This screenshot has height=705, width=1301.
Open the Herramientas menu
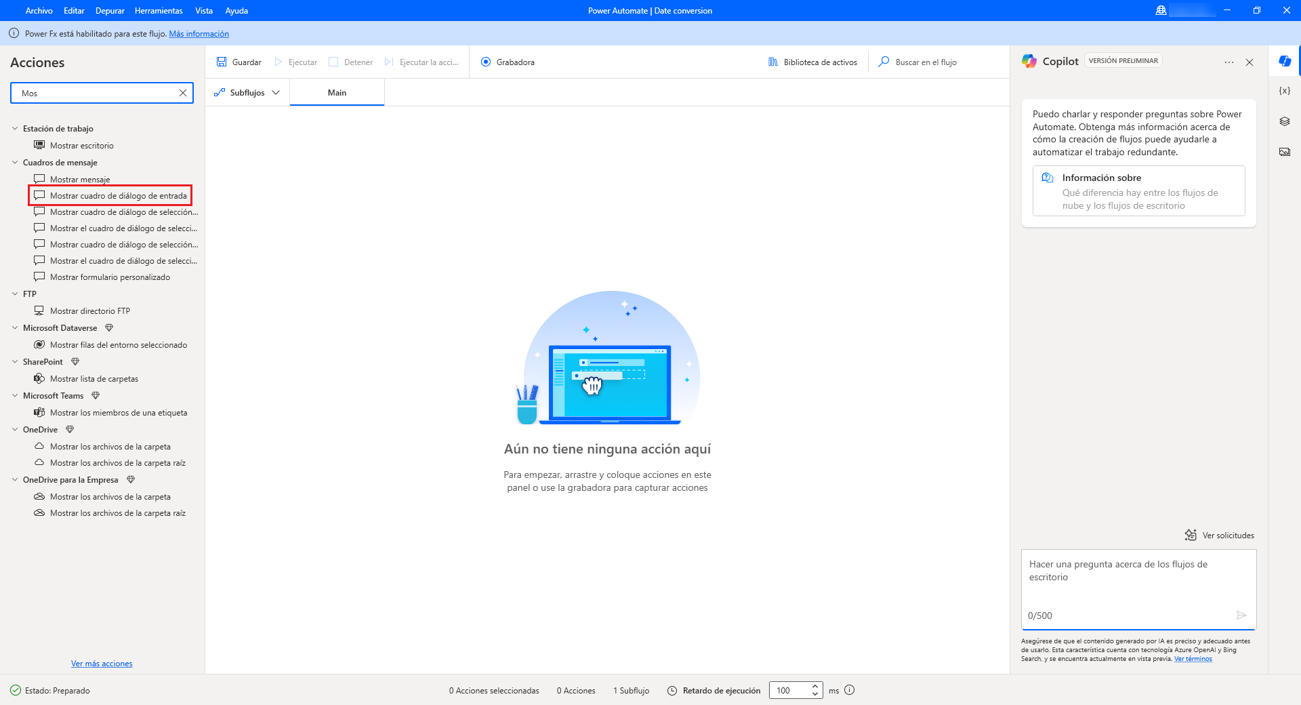[159, 11]
